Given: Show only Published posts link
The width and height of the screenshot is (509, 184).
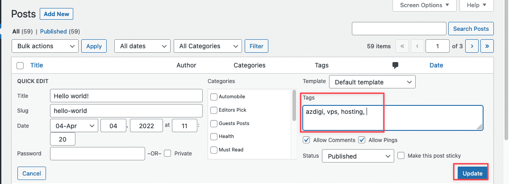Looking at the screenshot, I should point(53,31).
